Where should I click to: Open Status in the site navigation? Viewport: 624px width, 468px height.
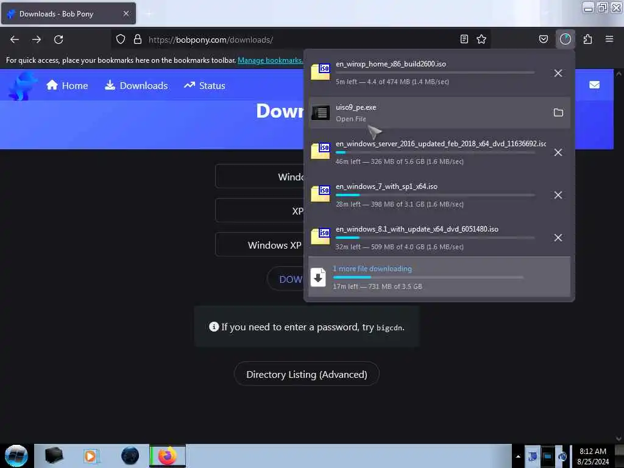(x=205, y=85)
